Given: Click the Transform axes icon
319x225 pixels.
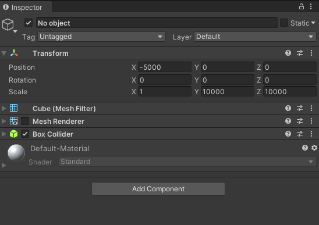Looking at the screenshot, I should coord(14,53).
